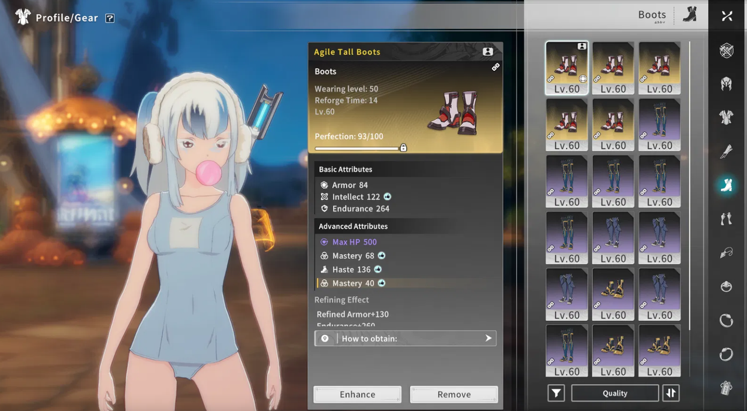Switch to the chest armor gear category

[x=727, y=118]
